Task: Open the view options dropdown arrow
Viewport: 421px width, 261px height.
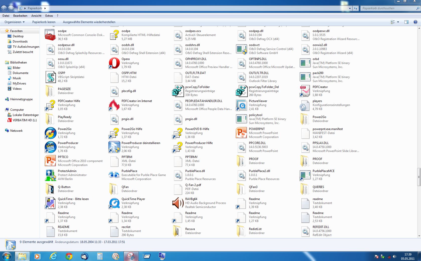Action: click(398, 22)
